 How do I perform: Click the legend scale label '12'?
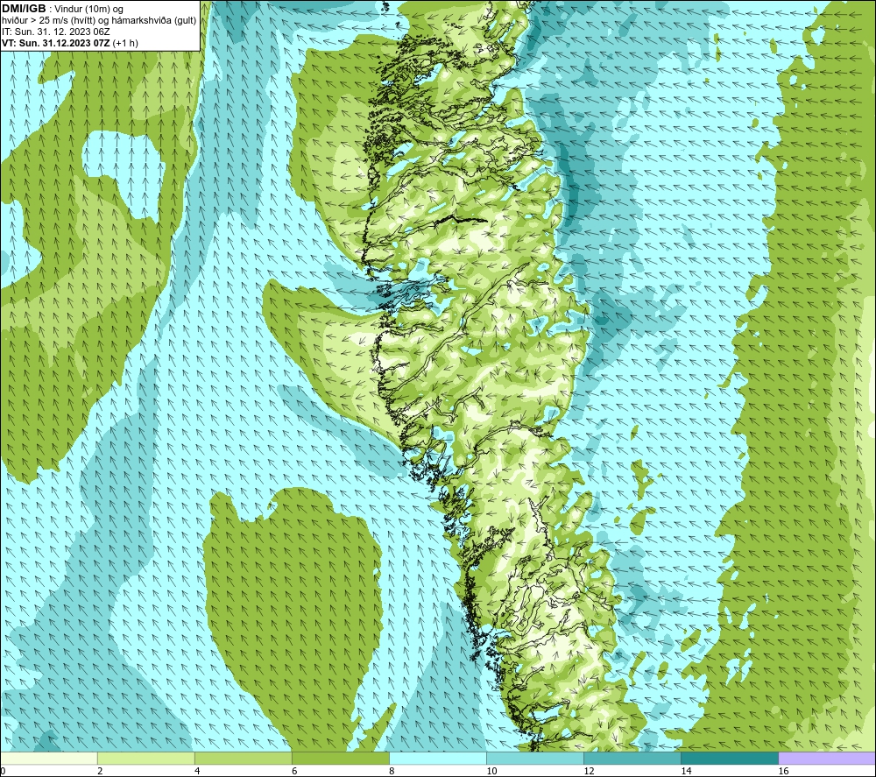589,771
